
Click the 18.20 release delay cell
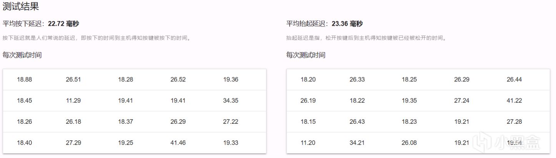(x=308, y=80)
